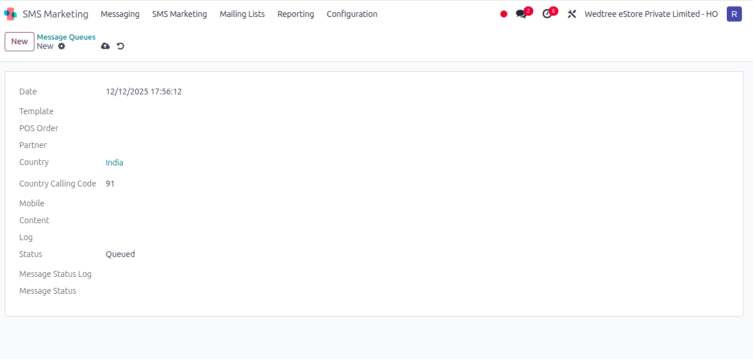This screenshot has height=359, width=753.
Task: Open the Mailing Lists menu
Action: [x=242, y=14]
